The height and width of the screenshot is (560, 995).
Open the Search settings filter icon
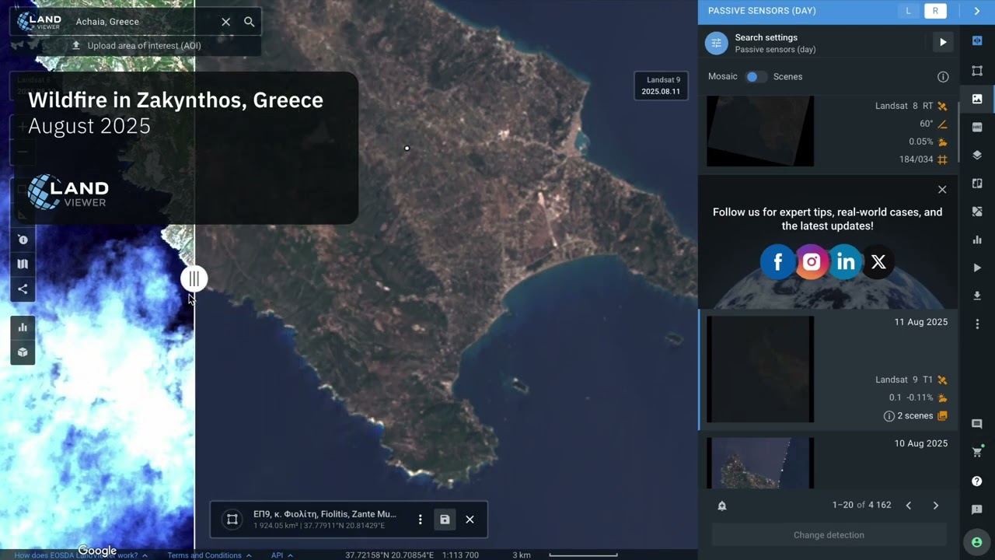coord(716,43)
